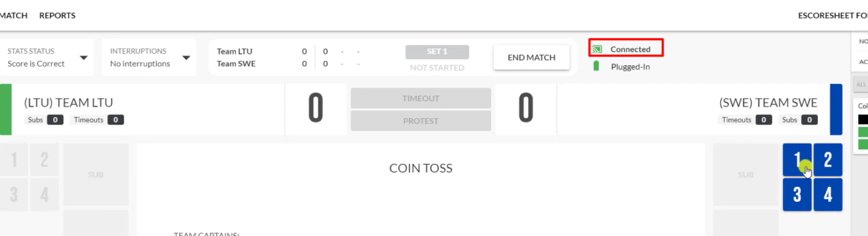Select SWE court position 1 tile
The image size is (868, 236).
coord(797,160)
